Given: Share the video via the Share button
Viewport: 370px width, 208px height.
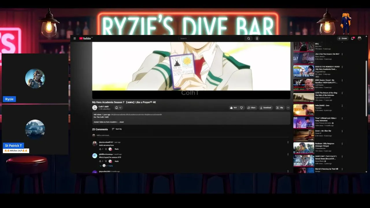Looking at the screenshot, I should [251, 108].
